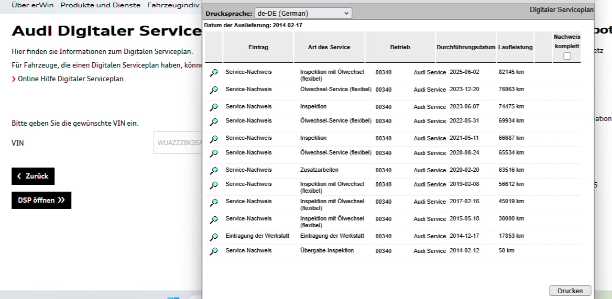Open details of the Zusatzarbeiten entry
This screenshot has width=612, height=299.
[213, 170]
